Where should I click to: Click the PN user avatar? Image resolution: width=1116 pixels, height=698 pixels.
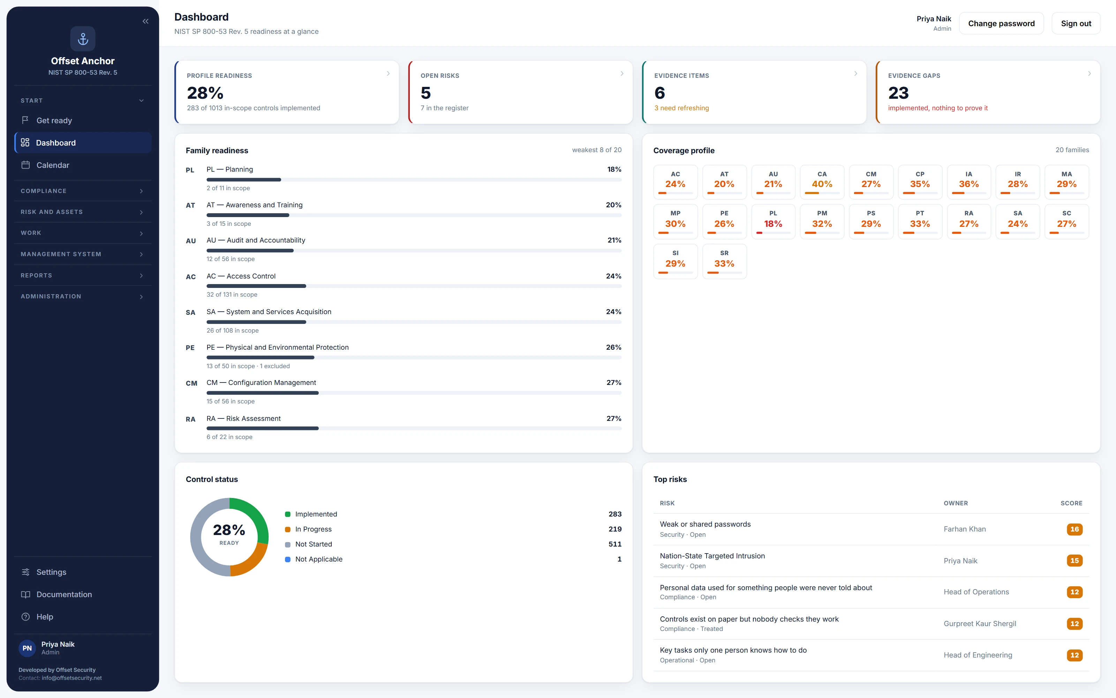coord(27,648)
